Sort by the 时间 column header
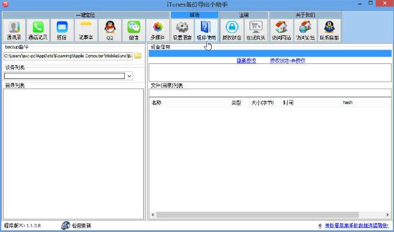 tap(311, 102)
